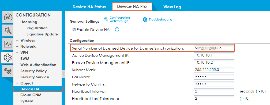Screen dimensions: 270x105
Task: Expand the Wireless menu tree
Action: point(17,41)
